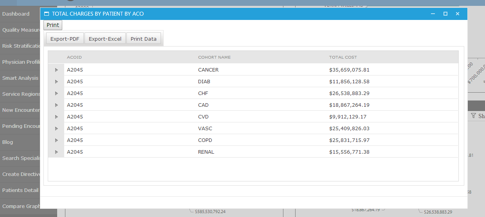Open Physician Profiling in the sidebar
This screenshot has width=485, height=217.
coord(20,62)
